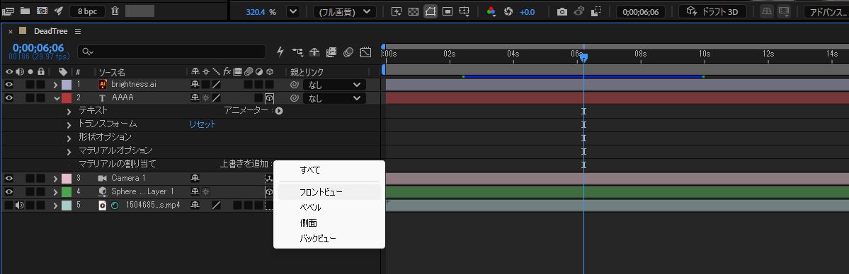849x274 pixels.
Task: Open parent dropdown なし for brightness.ai
Action: click(x=334, y=85)
